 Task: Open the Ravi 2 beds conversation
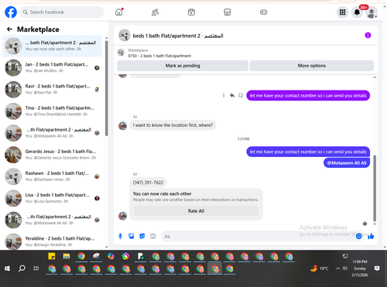pos(53,89)
